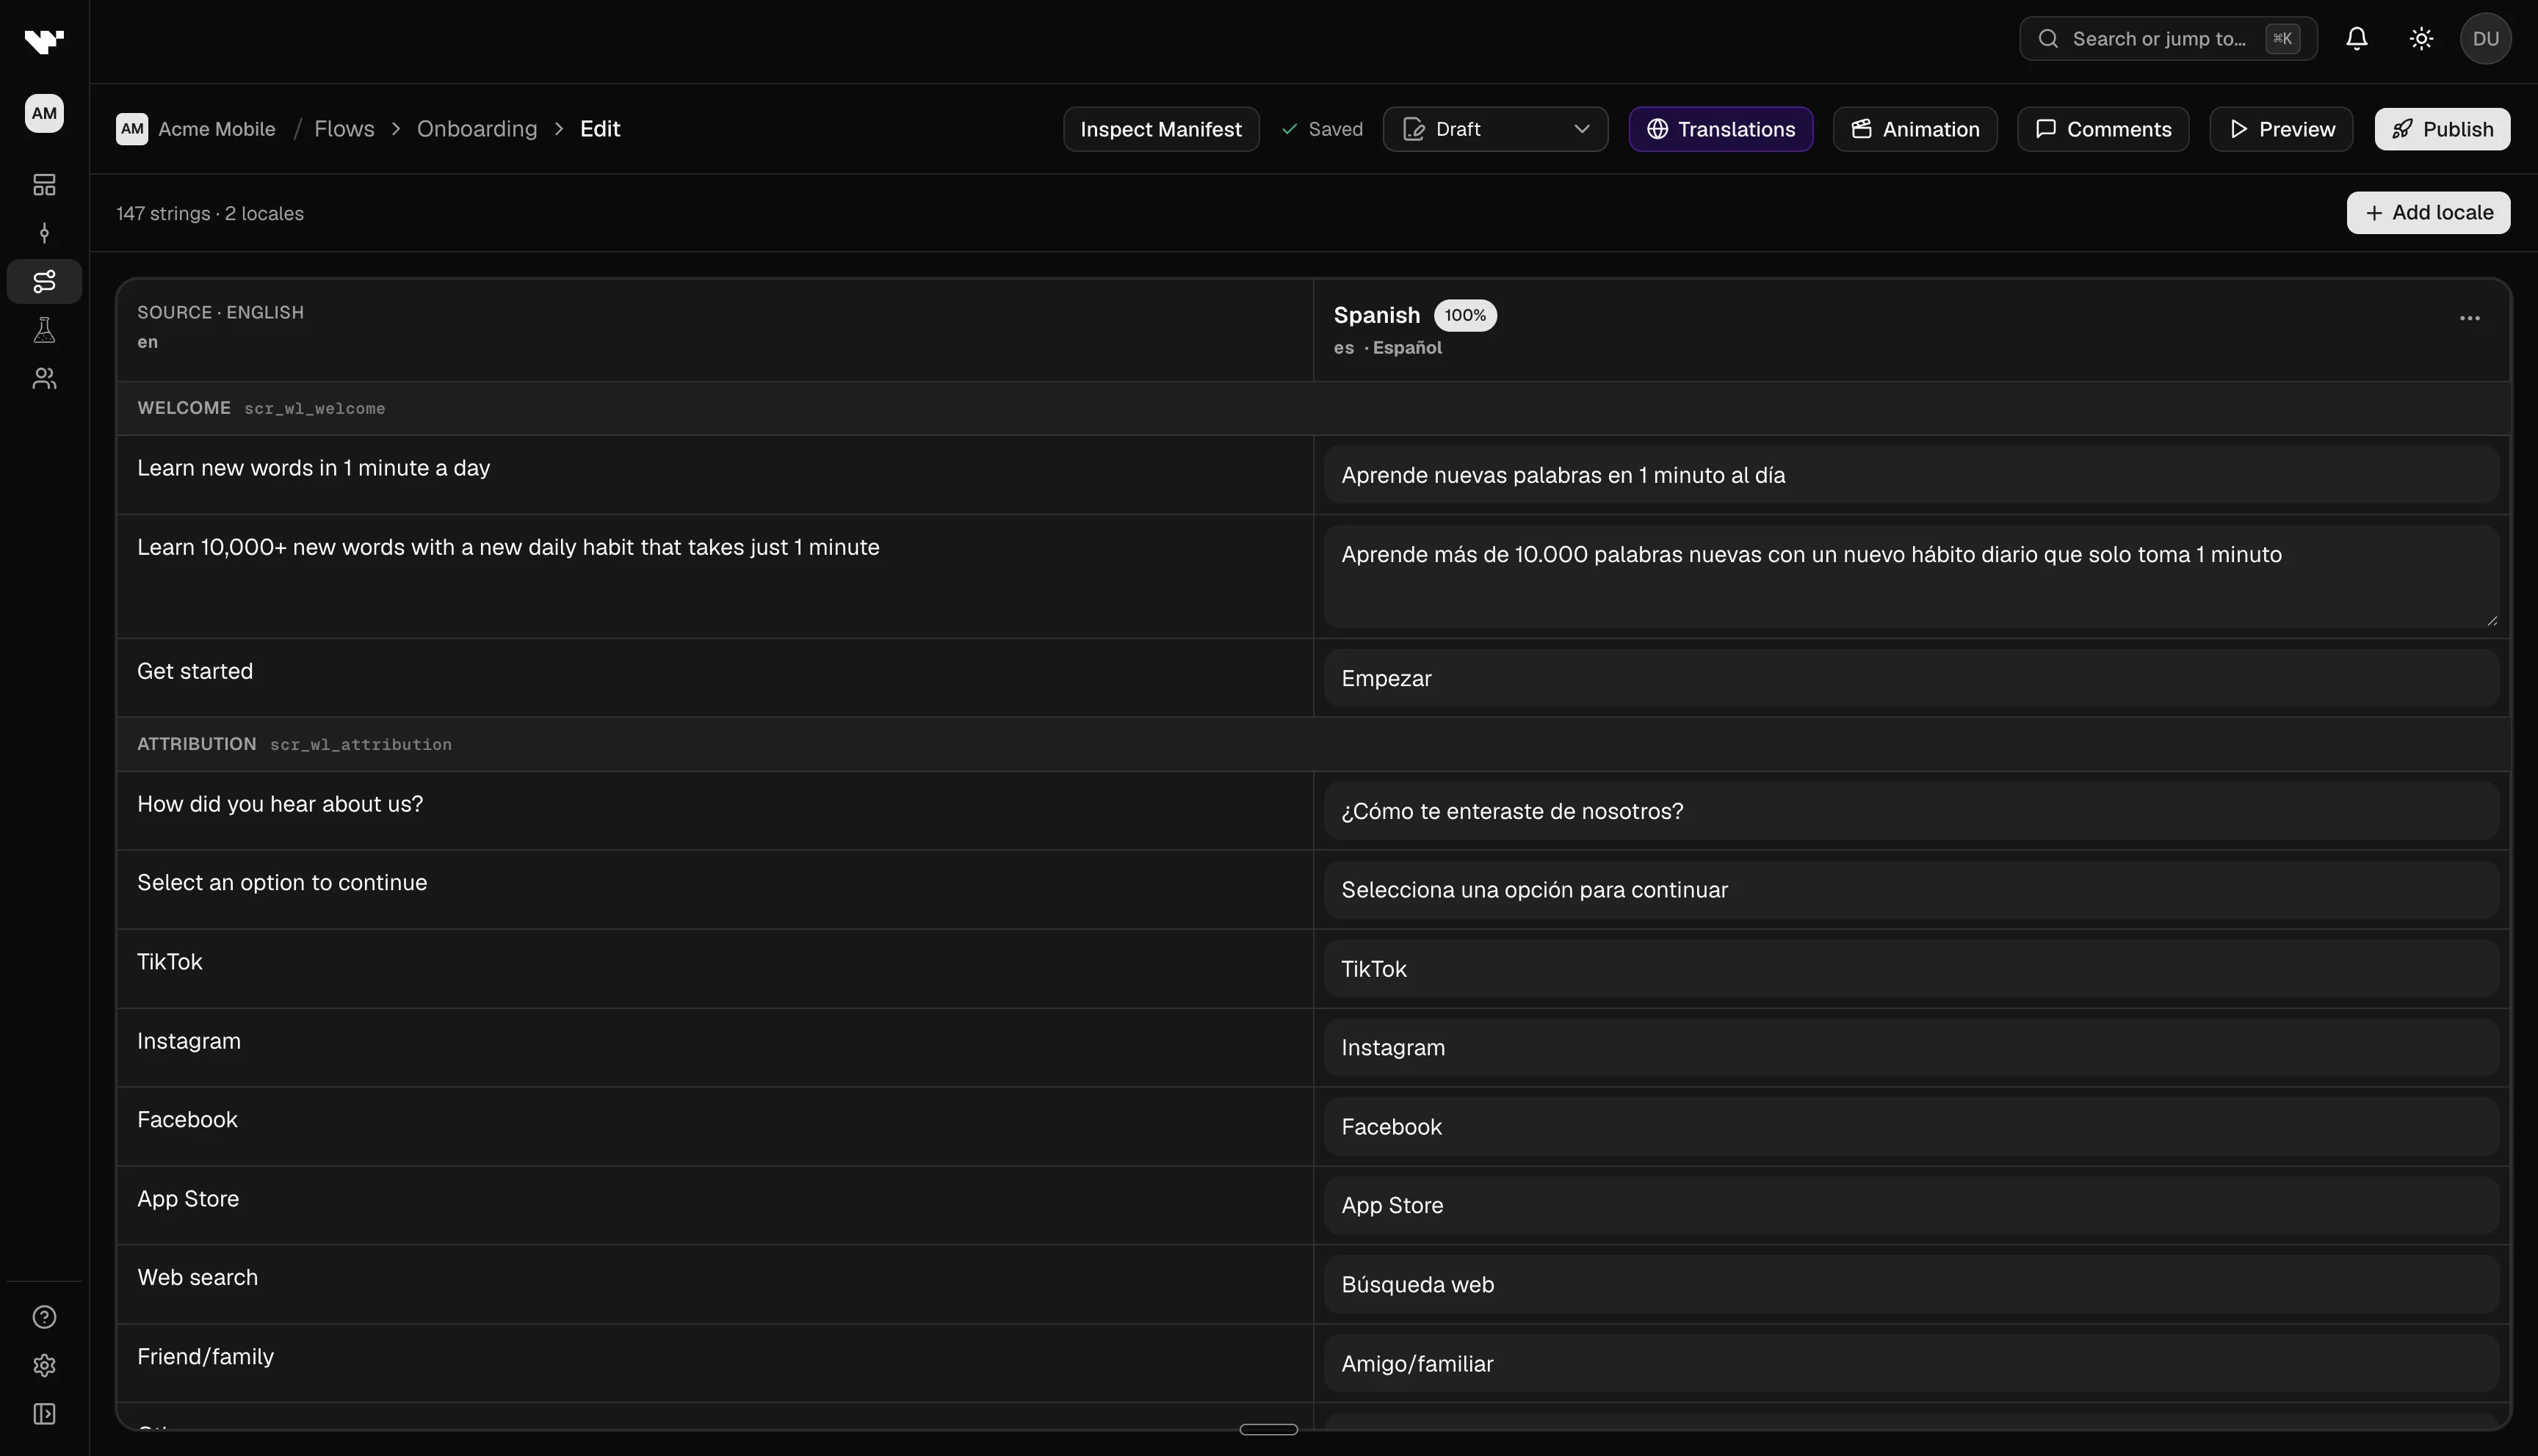The width and height of the screenshot is (2538, 1456).
Task: Open the flows icon in the sidebar
Action: [44, 281]
